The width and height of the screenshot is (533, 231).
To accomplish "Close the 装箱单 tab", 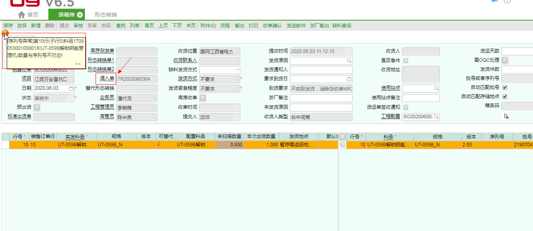I will click(80, 15).
